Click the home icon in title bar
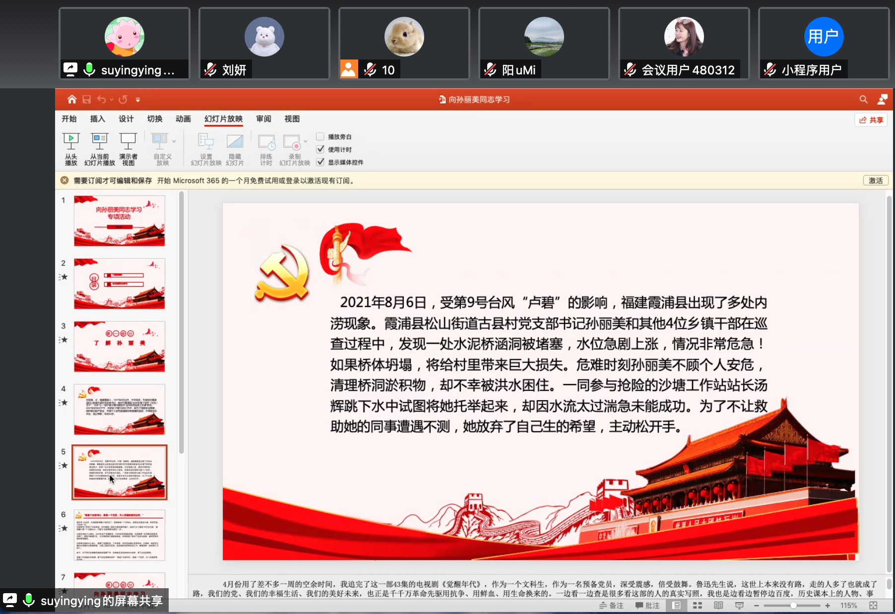The width and height of the screenshot is (895, 614). tap(72, 99)
